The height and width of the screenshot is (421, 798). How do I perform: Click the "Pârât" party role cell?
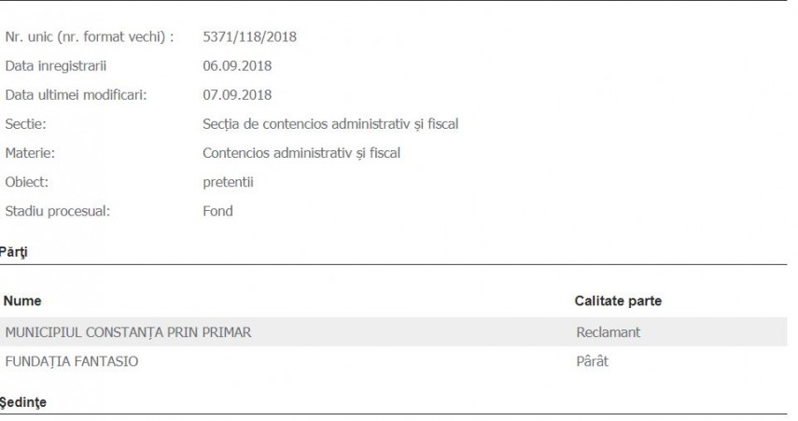592,361
